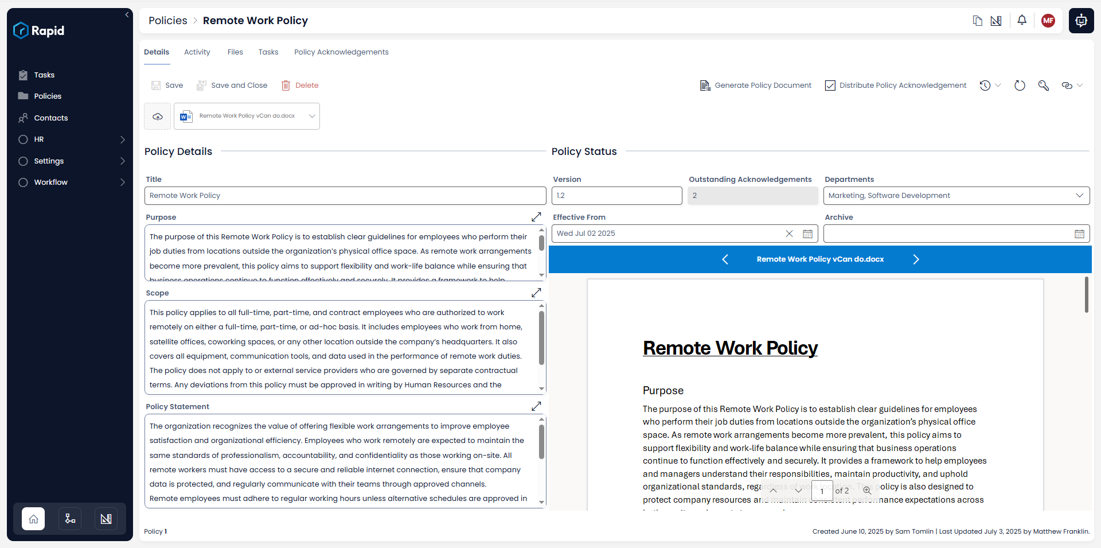Expand the Purpose text field
Viewport: 1101px width, 548px height.
coord(536,217)
